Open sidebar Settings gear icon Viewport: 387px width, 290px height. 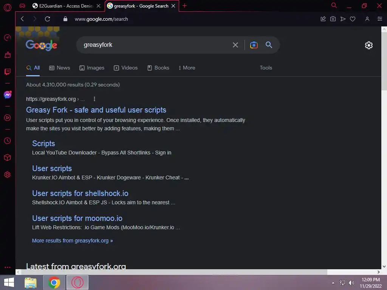(8, 174)
